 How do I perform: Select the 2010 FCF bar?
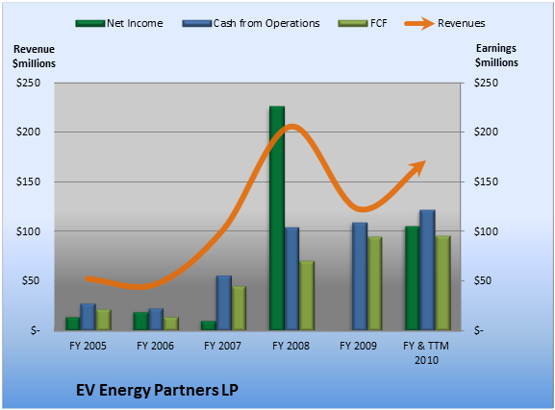[x=442, y=283]
